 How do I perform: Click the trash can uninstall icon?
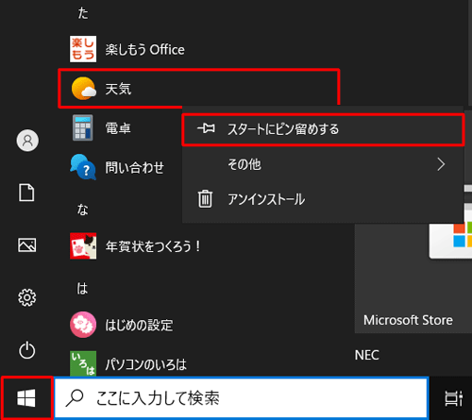point(205,199)
